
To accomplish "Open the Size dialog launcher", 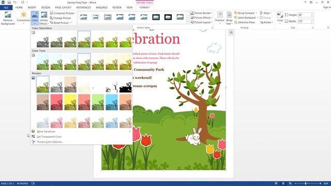I will pyautogui.click(x=312, y=27).
